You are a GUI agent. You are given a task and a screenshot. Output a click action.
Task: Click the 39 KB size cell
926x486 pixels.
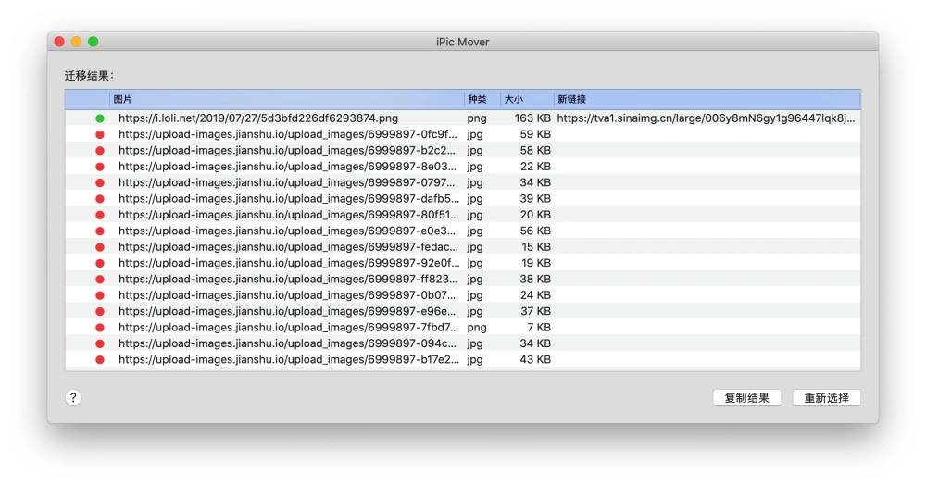point(535,198)
